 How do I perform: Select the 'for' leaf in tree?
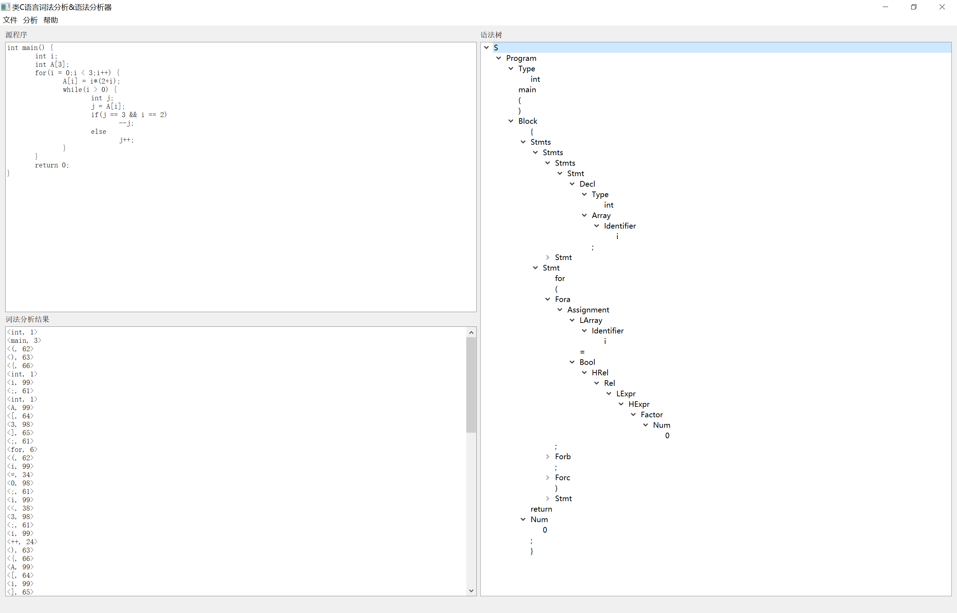(x=560, y=278)
